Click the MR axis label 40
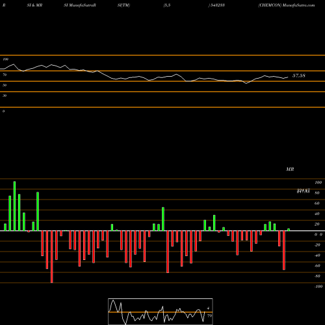The width and height of the screenshot is (325, 325). tap(317, 214)
